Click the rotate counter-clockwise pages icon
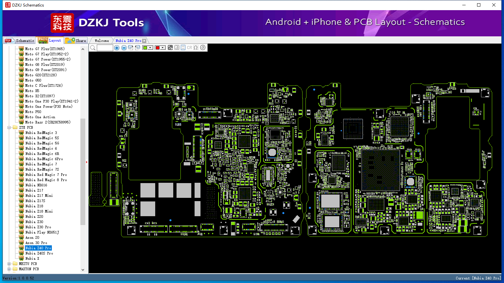504x283 pixels. (x=137, y=48)
